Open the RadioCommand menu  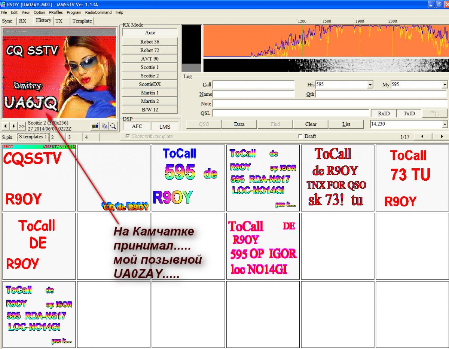tap(98, 12)
